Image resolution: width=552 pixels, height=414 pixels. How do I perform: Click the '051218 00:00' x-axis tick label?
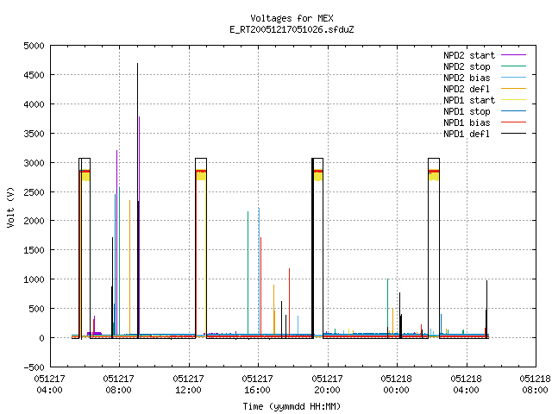(x=396, y=384)
